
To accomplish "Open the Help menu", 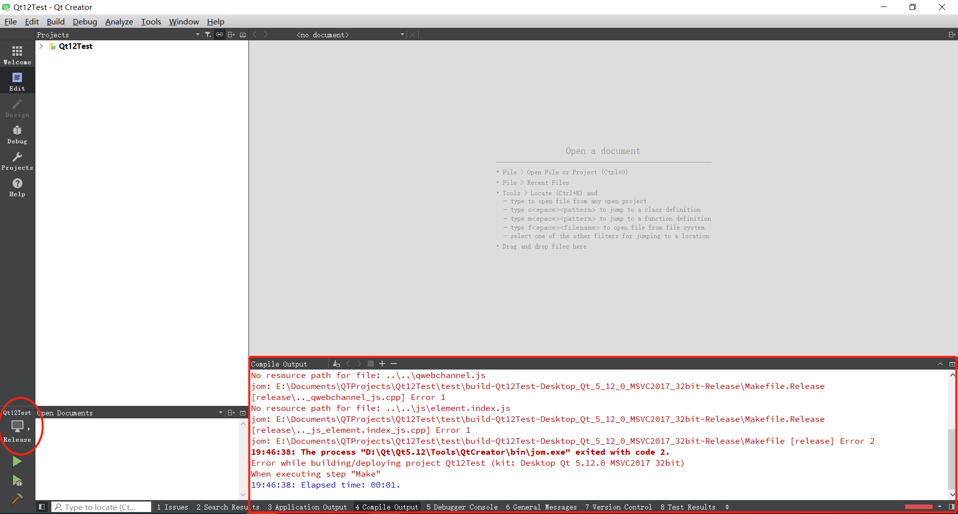I will (x=216, y=21).
